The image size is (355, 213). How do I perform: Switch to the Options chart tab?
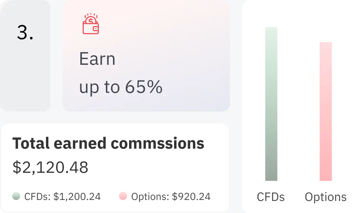coord(325,197)
